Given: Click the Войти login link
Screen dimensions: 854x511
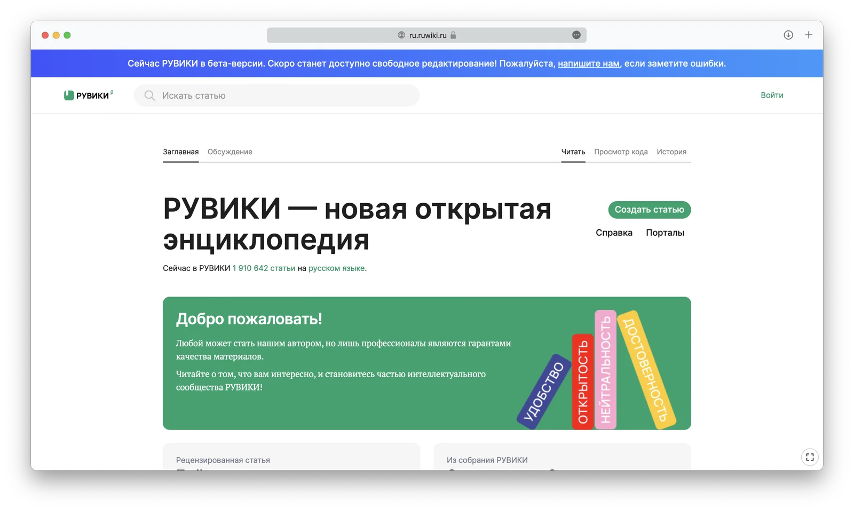Looking at the screenshot, I should coord(772,95).
